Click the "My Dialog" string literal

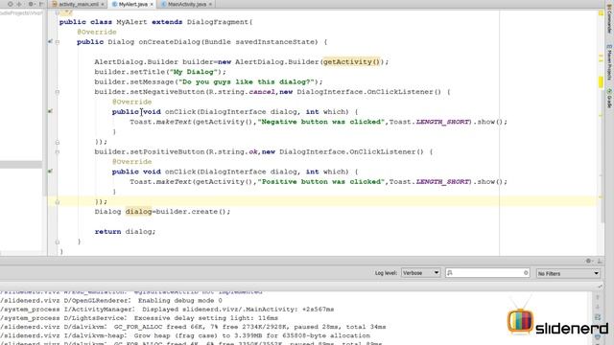click(x=193, y=72)
